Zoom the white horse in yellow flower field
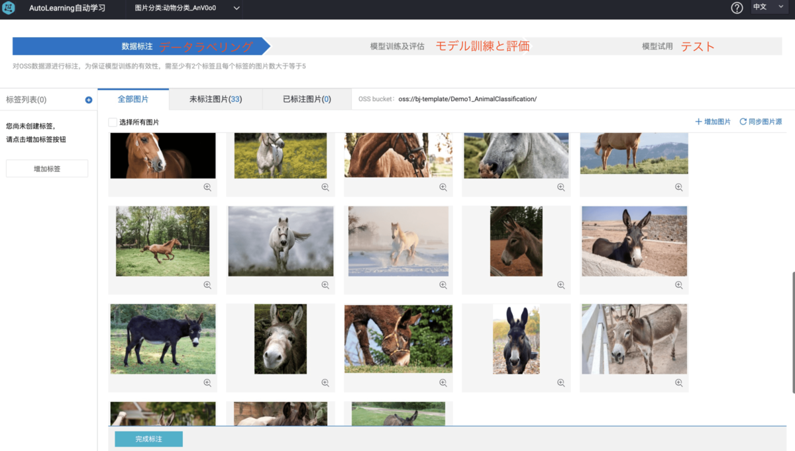The height and width of the screenshot is (451, 795). (325, 187)
